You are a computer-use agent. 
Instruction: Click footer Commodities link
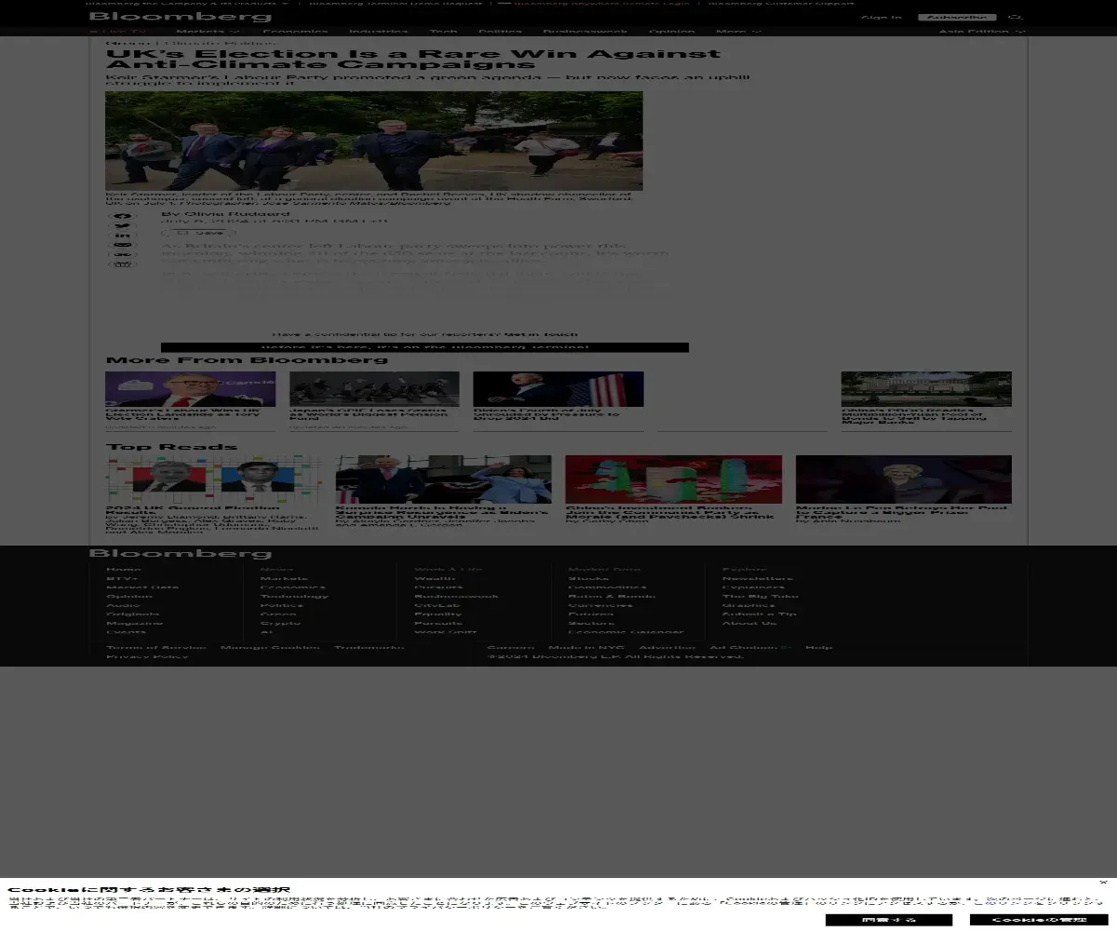pyautogui.click(x=607, y=587)
